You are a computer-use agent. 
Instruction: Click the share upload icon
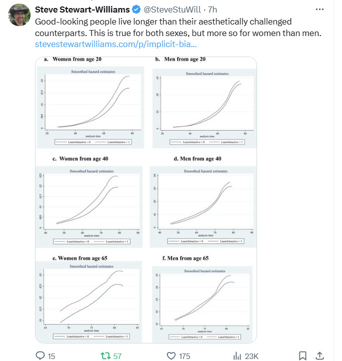[319, 355]
